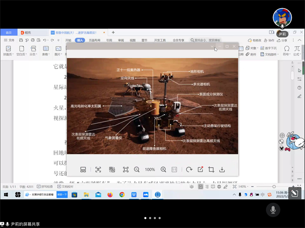Expand the 文档部件 dropdown
The width and height of the screenshot is (305, 228).
[x=278, y=54]
